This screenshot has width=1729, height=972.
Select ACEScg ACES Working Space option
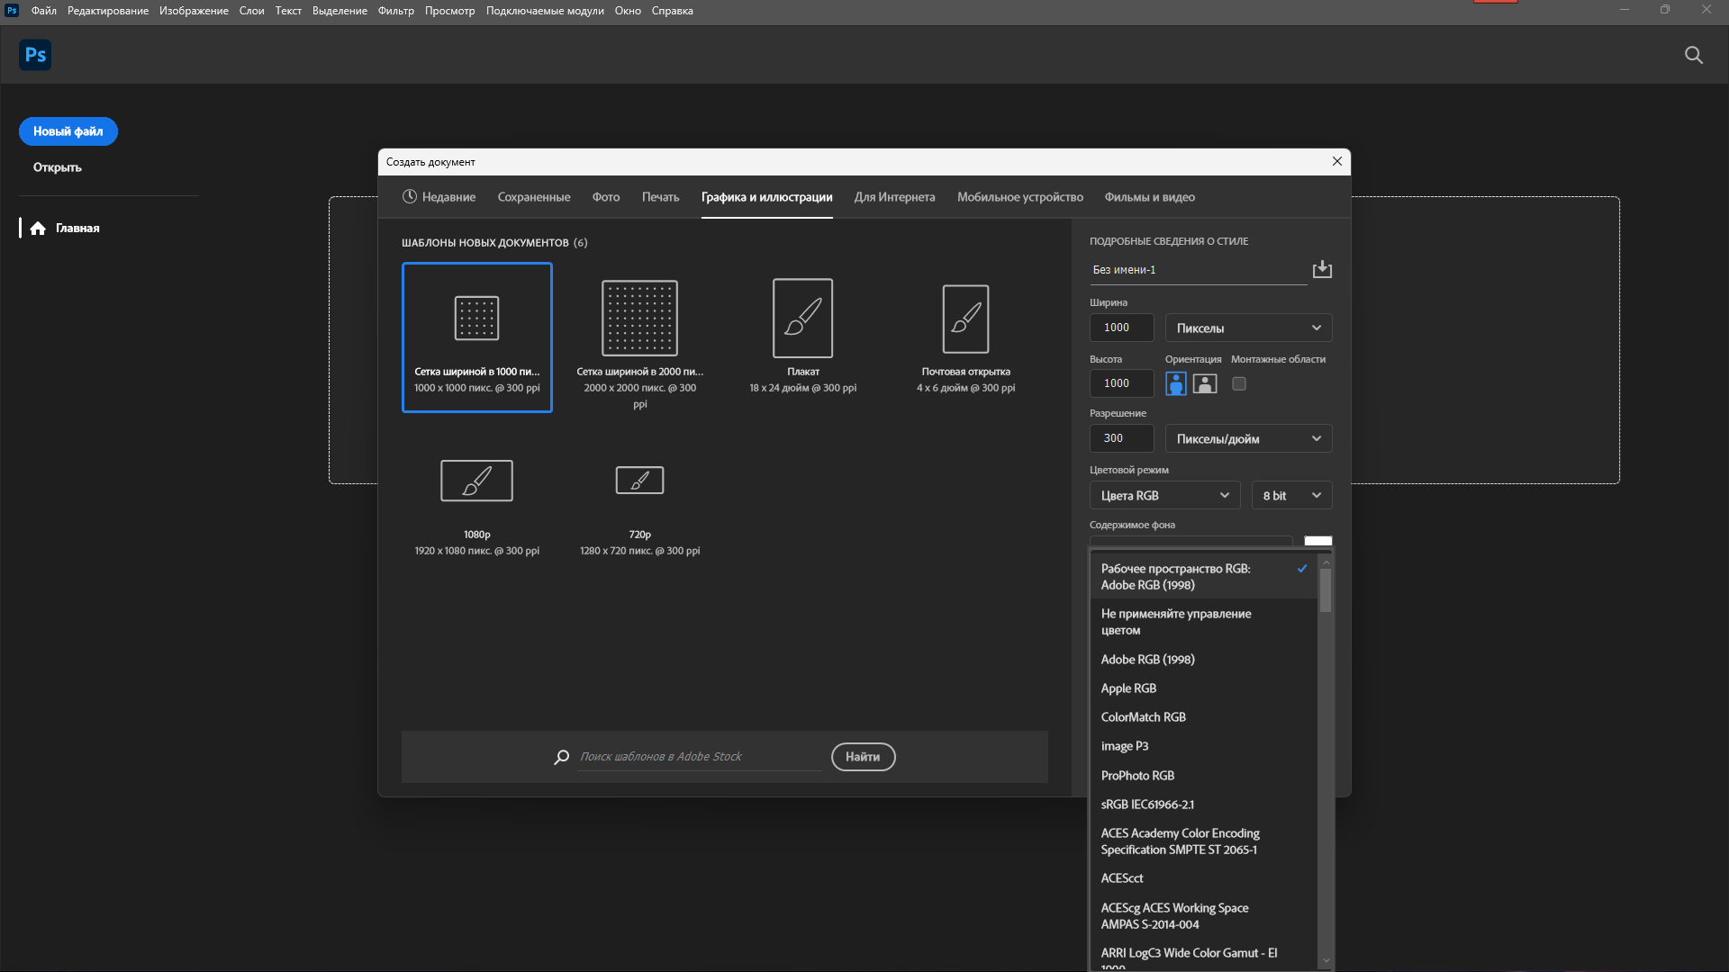[1203, 916]
